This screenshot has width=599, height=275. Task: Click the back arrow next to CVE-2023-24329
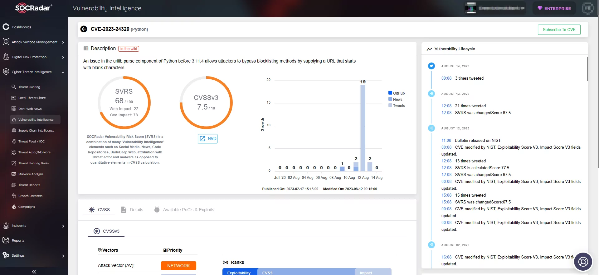point(84,29)
